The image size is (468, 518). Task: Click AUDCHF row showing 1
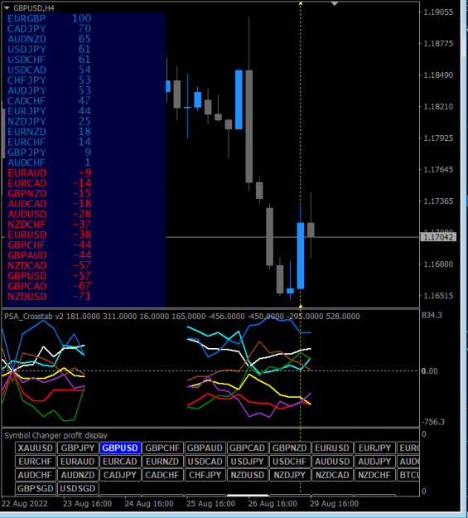49,162
